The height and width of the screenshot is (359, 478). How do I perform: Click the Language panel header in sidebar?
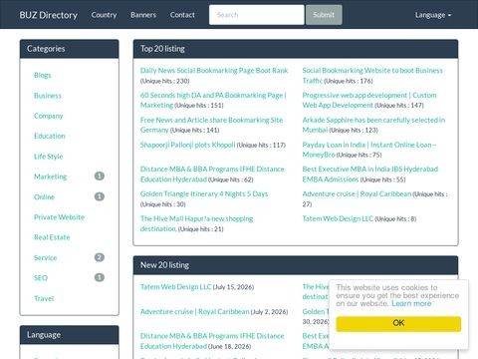pos(69,335)
